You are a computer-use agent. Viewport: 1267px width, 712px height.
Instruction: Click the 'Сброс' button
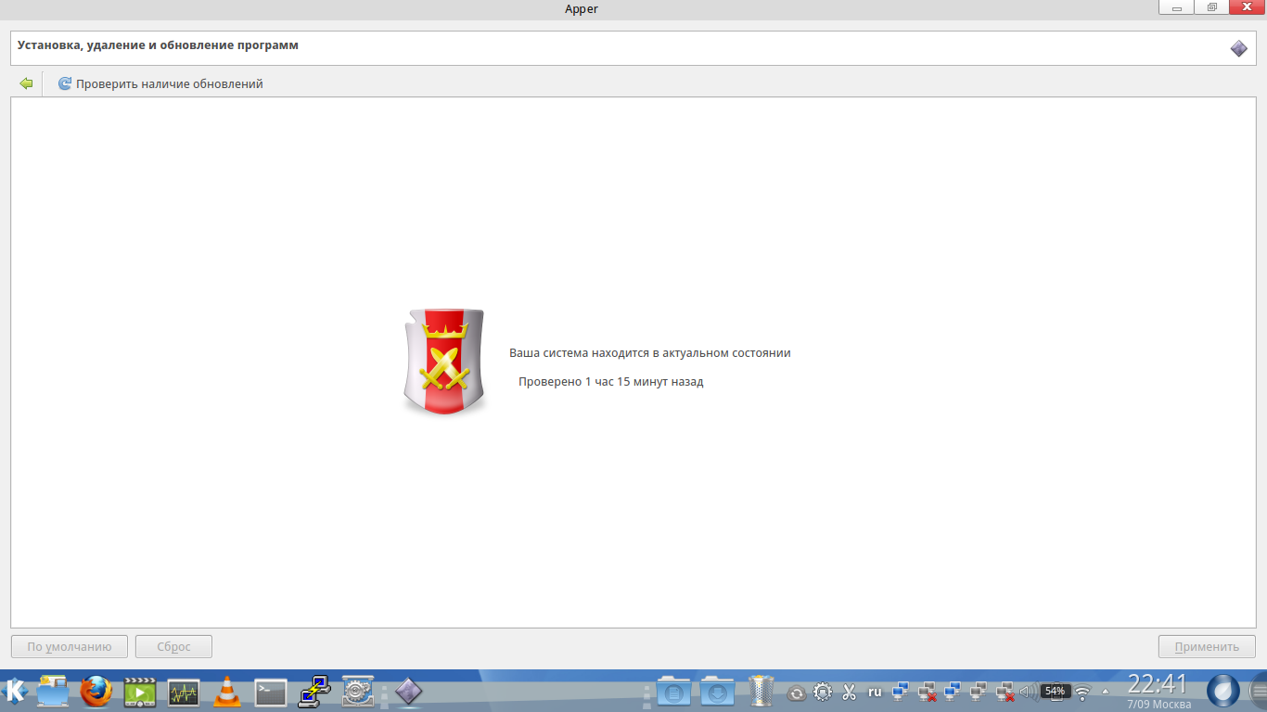click(x=173, y=647)
